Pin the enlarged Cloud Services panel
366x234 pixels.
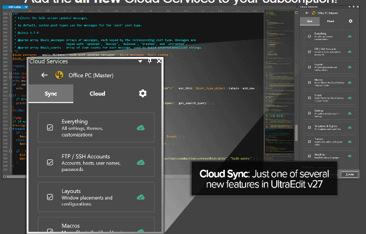coord(149,61)
